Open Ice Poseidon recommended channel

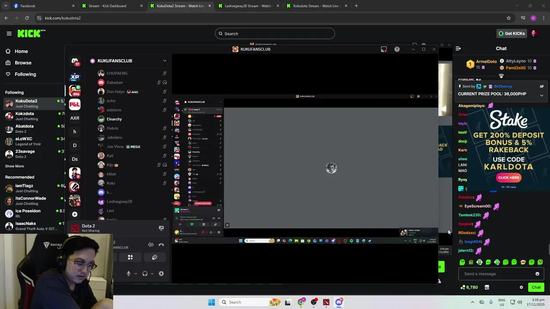(x=34, y=213)
